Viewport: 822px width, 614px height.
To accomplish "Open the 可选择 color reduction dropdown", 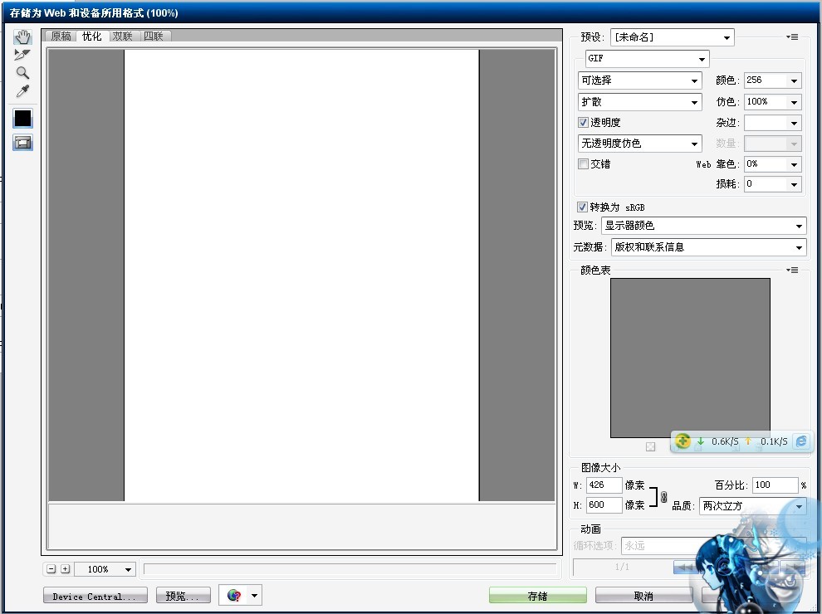I will click(x=639, y=80).
